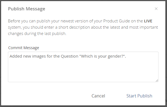
Task: Click 'short description' in the instructions
Action: [74, 27]
